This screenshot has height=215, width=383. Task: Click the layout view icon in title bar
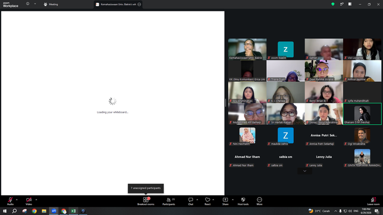pyautogui.click(x=350, y=4)
